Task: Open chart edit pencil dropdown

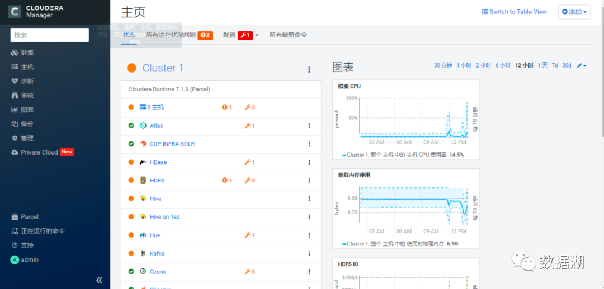Action: click(582, 65)
